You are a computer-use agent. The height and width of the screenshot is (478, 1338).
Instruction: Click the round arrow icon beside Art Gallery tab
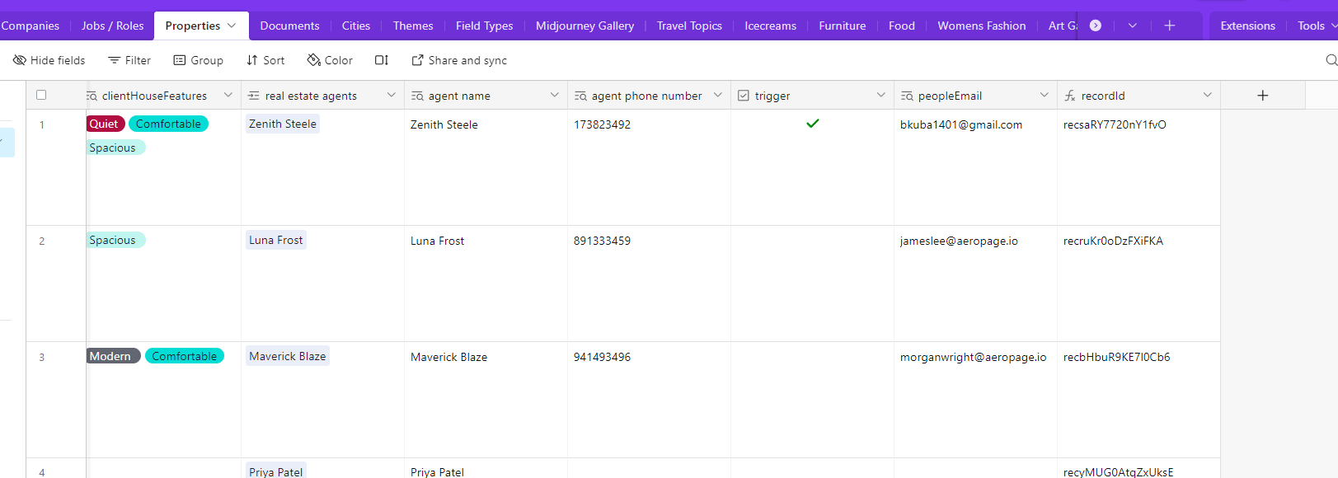point(1096,26)
